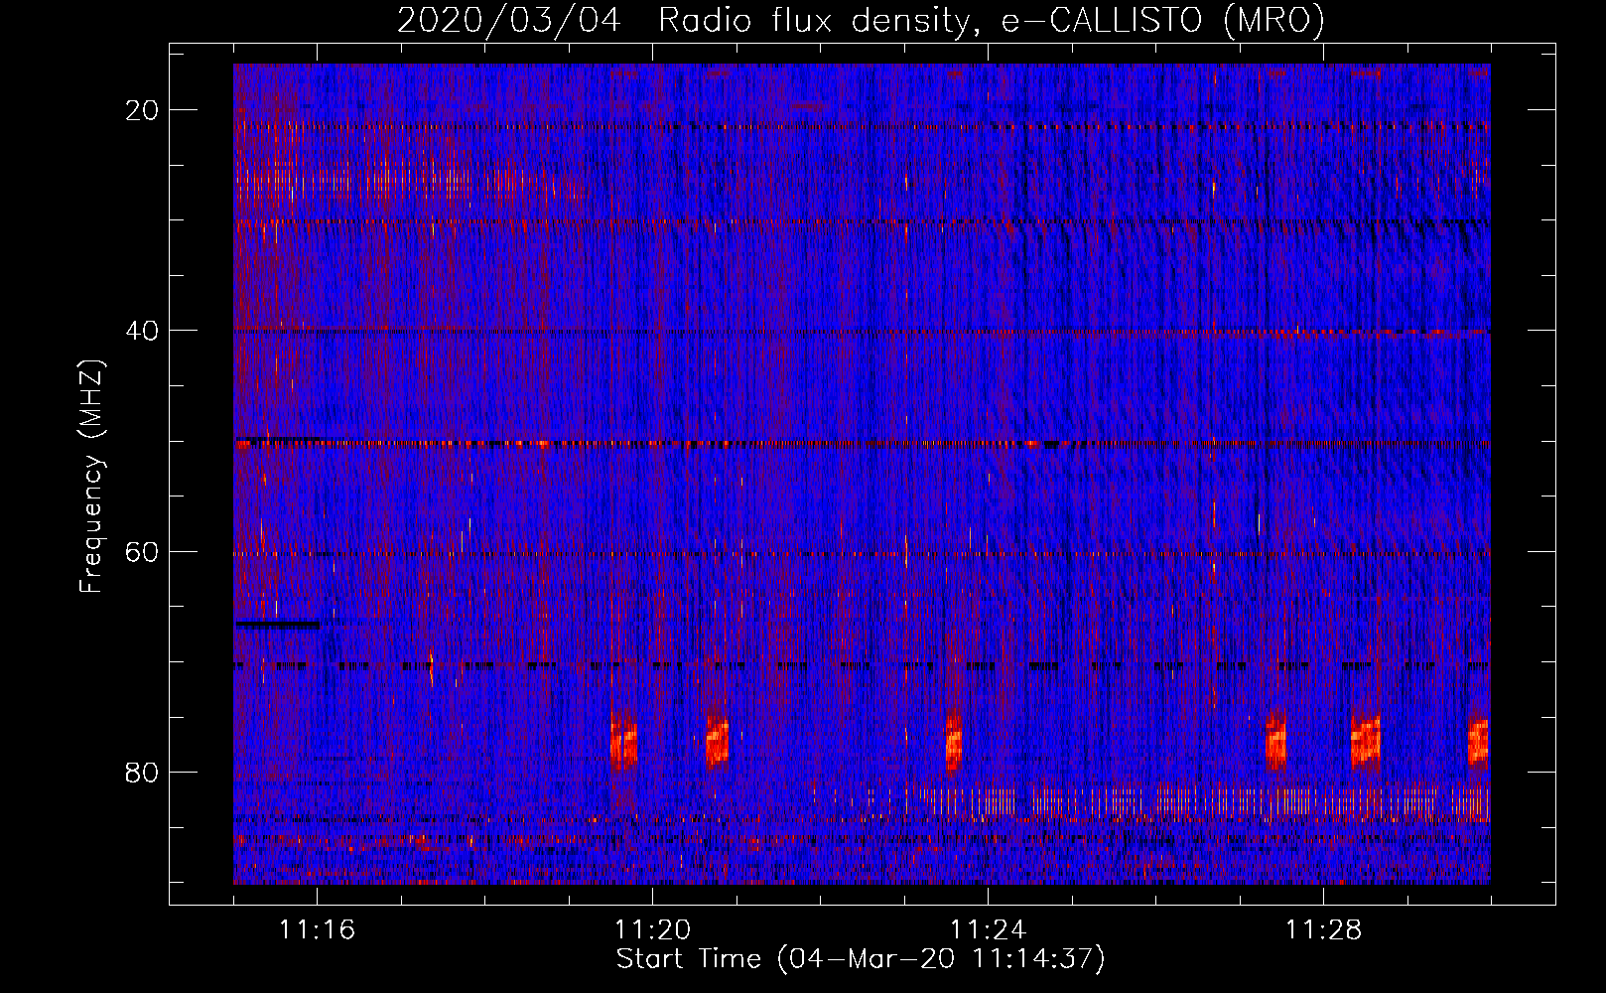
Task: Click the time tick label '11:28'
Action: [1324, 930]
